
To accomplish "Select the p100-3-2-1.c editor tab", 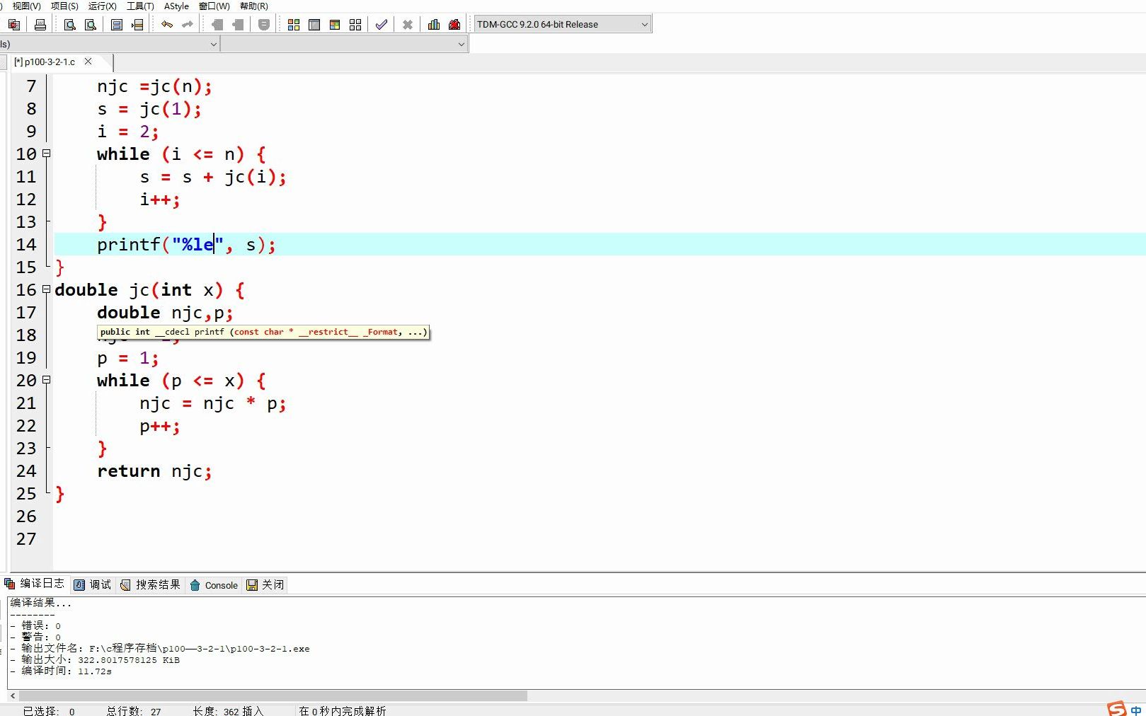I will pyautogui.click(x=45, y=62).
